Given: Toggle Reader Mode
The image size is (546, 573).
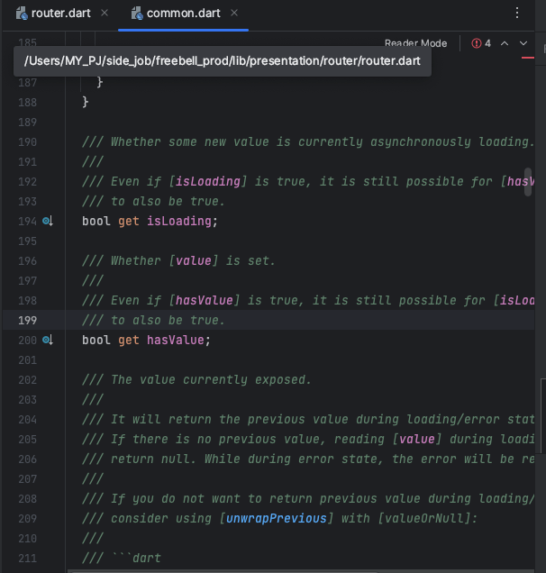Looking at the screenshot, I should pyautogui.click(x=415, y=43).
